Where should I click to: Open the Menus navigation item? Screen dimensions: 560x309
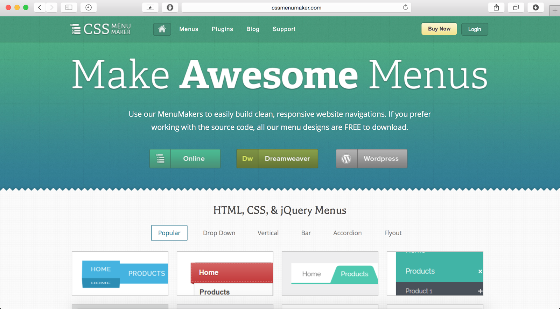189,29
